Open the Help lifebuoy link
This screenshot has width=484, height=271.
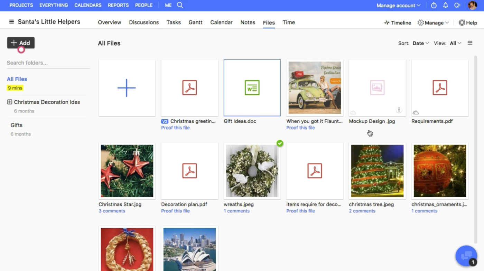click(468, 23)
